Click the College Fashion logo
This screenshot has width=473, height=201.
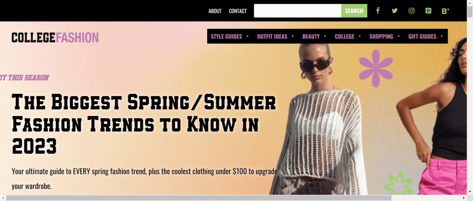pyautogui.click(x=55, y=37)
